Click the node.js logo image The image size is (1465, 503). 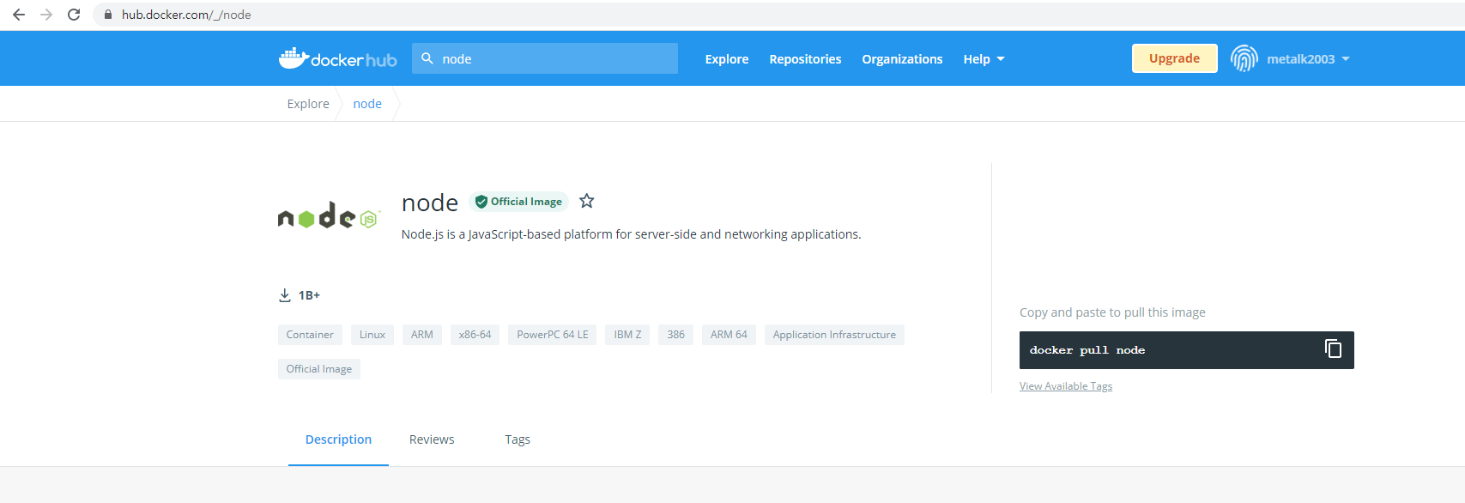329,216
